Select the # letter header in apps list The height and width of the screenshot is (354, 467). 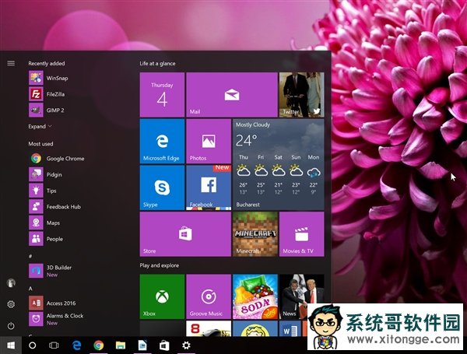30,256
